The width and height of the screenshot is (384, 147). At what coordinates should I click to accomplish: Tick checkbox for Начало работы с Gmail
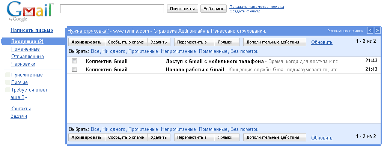pos(74,69)
